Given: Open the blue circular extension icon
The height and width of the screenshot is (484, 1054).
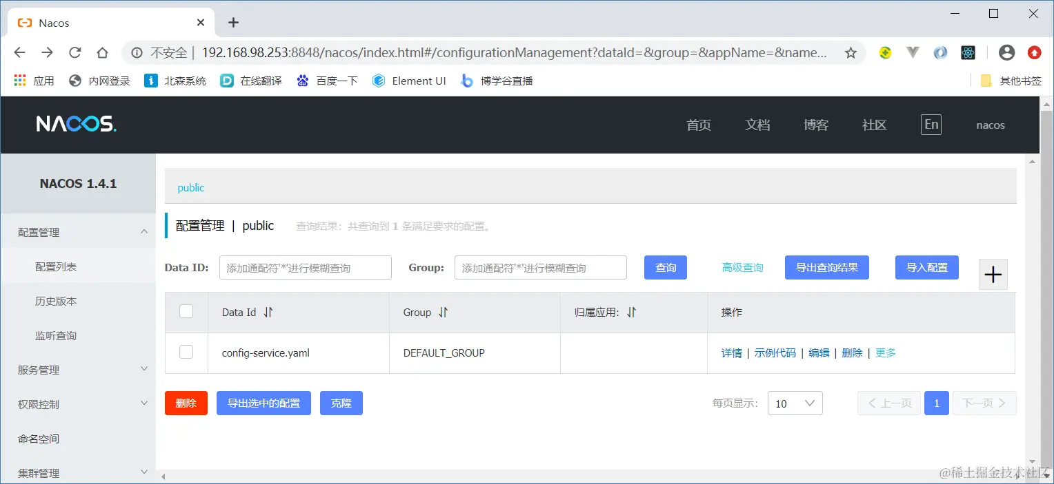Looking at the screenshot, I should 940,52.
